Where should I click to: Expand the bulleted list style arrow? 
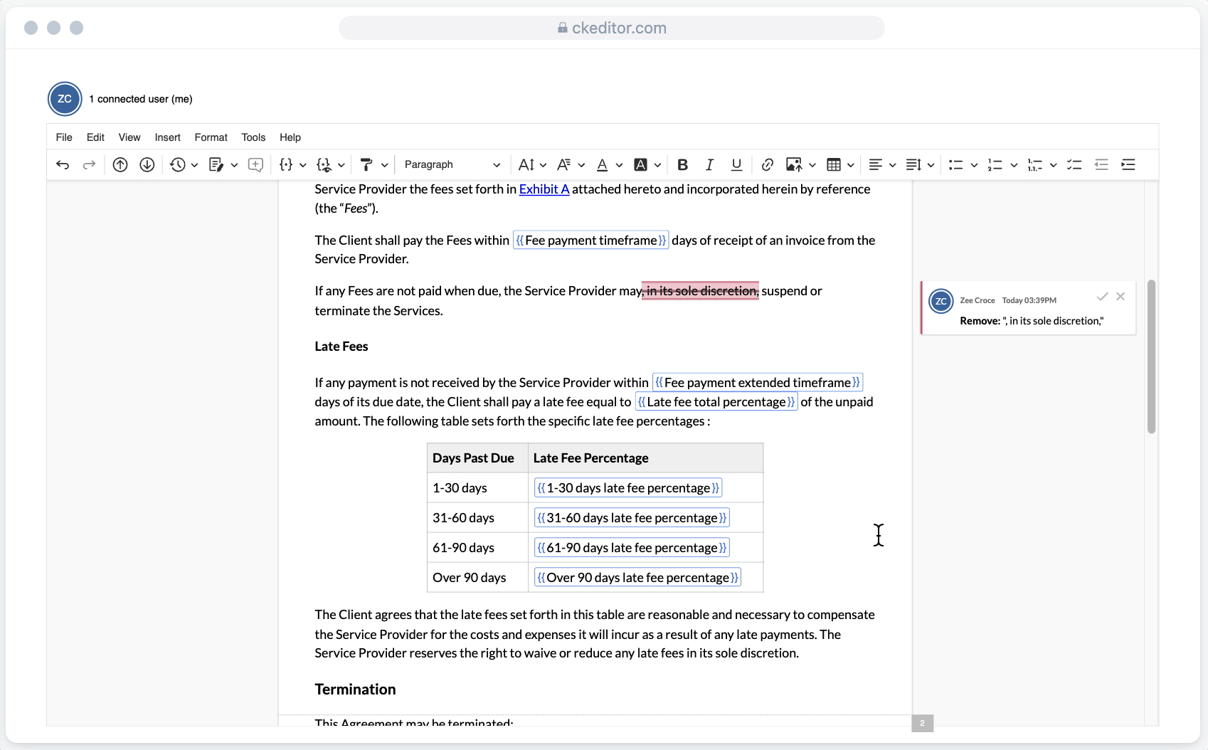tap(974, 165)
